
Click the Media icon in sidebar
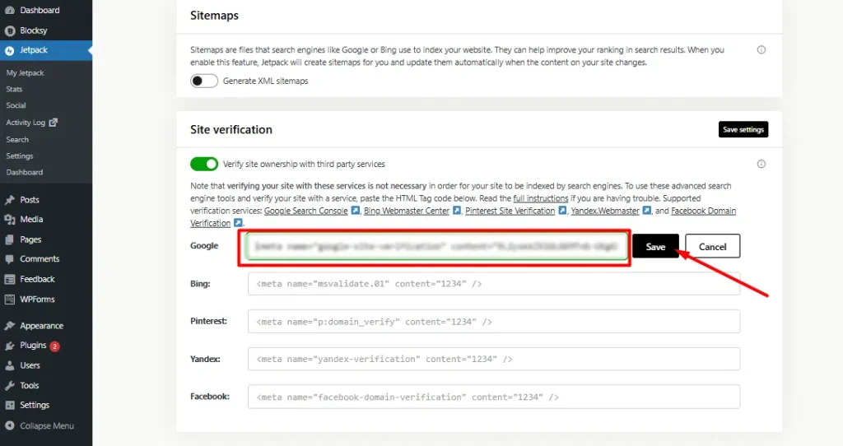click(10, 219)
